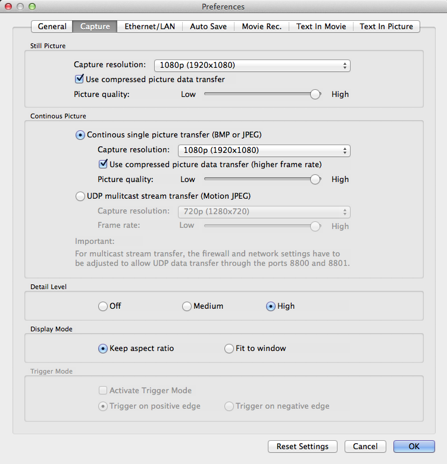Uncheck Still Picture compressed data transfer
This screenshot has height=464, width=447.
[79, 79]
